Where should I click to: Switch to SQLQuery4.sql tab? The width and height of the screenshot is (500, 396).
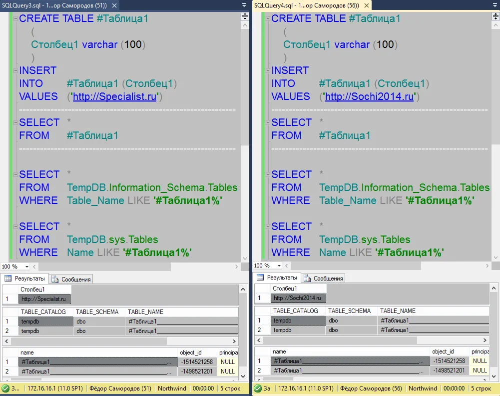307,5
